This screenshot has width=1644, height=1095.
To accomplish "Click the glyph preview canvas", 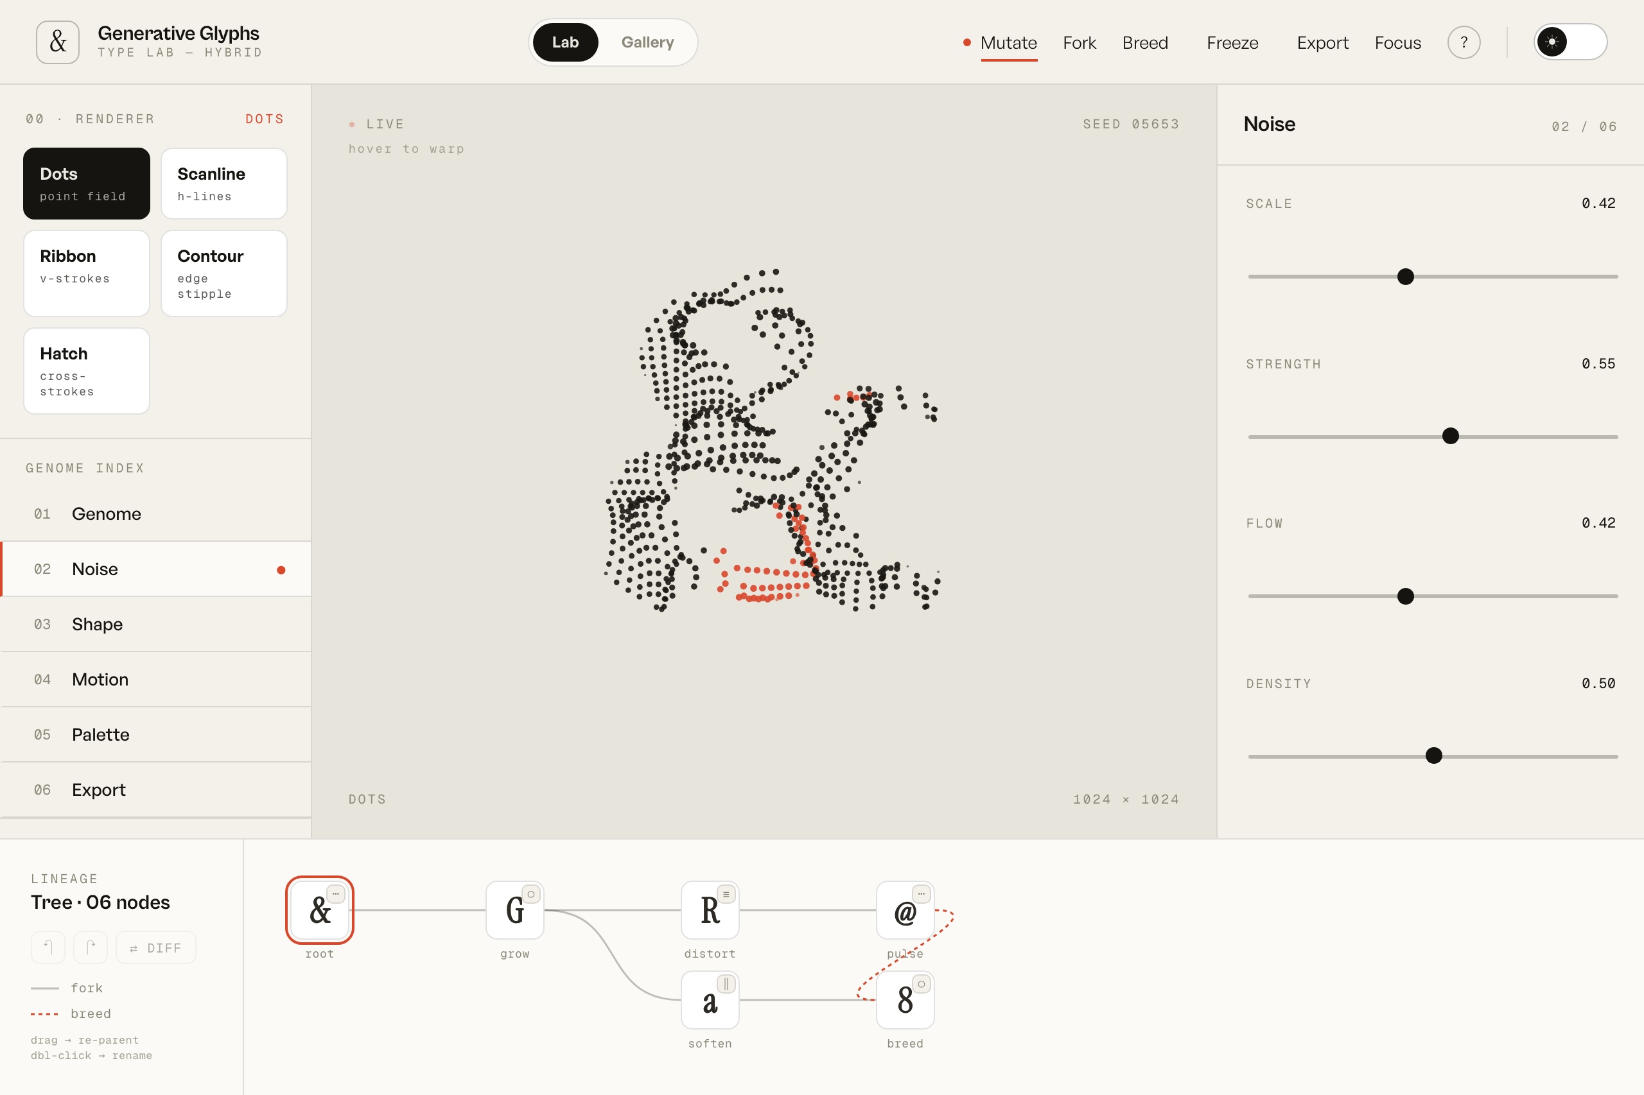I will point(764,461).
